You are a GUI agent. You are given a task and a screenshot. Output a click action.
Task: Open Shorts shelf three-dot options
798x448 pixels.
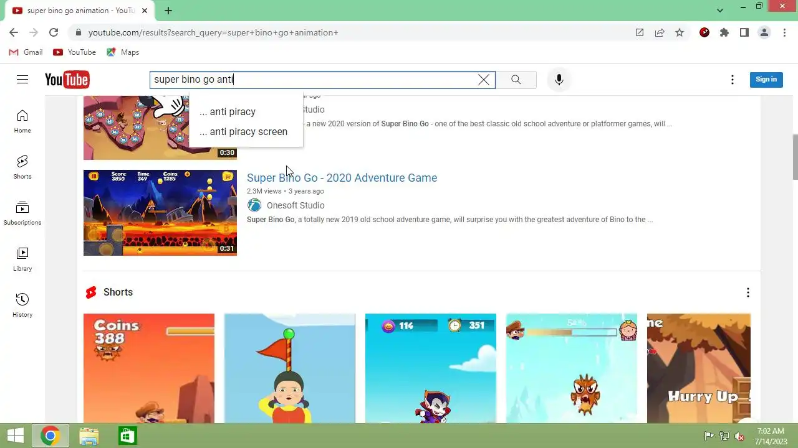pyautogui.click(x=748, y=292)
